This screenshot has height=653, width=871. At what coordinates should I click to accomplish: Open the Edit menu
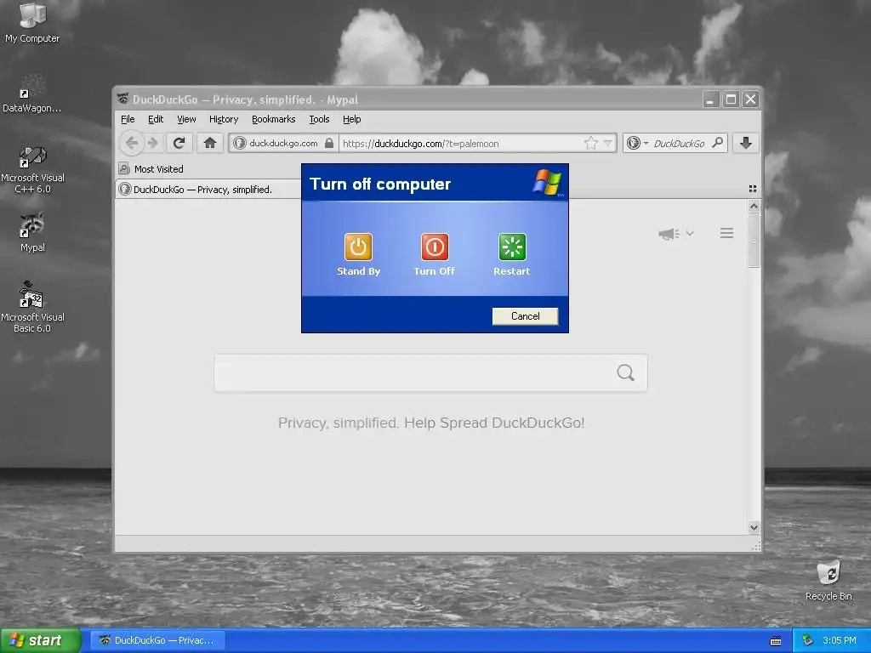156,119
